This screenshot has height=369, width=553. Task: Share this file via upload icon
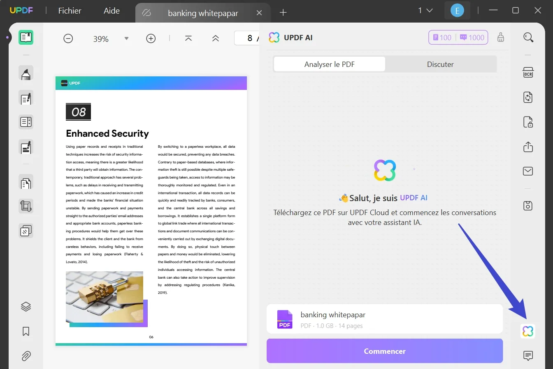528,147
